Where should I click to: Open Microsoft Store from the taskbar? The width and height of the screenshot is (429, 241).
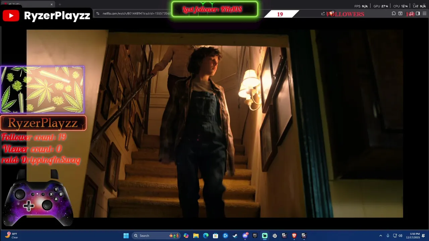pos(216,236)
